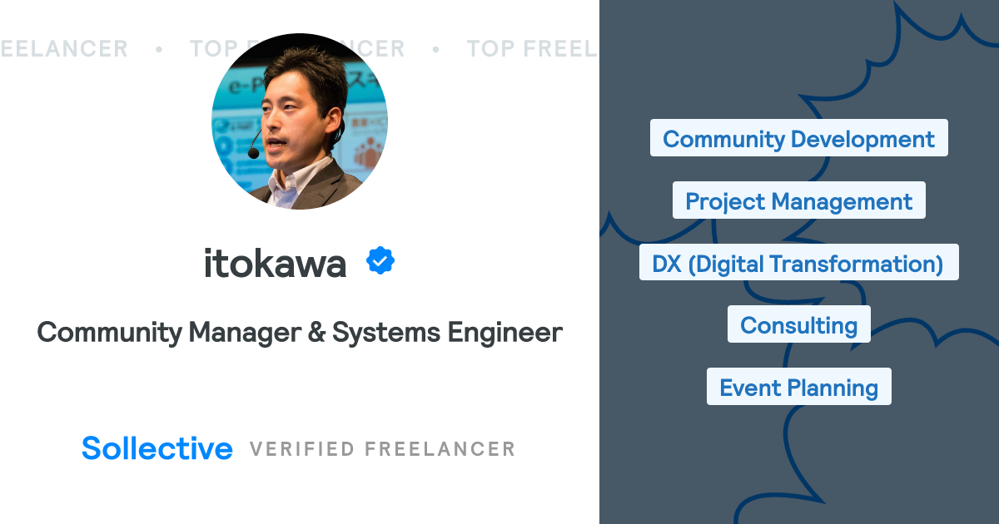Screen dimensions: 999x524
Task: Select the Community Development skill tag
Action: click(798, 139)
